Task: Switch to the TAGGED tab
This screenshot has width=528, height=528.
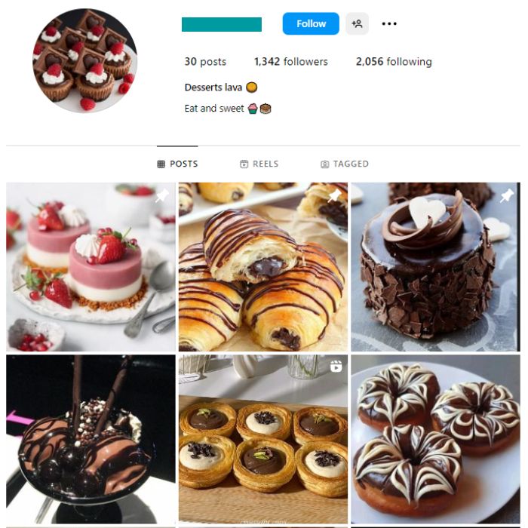Action: tap(345, 164)
